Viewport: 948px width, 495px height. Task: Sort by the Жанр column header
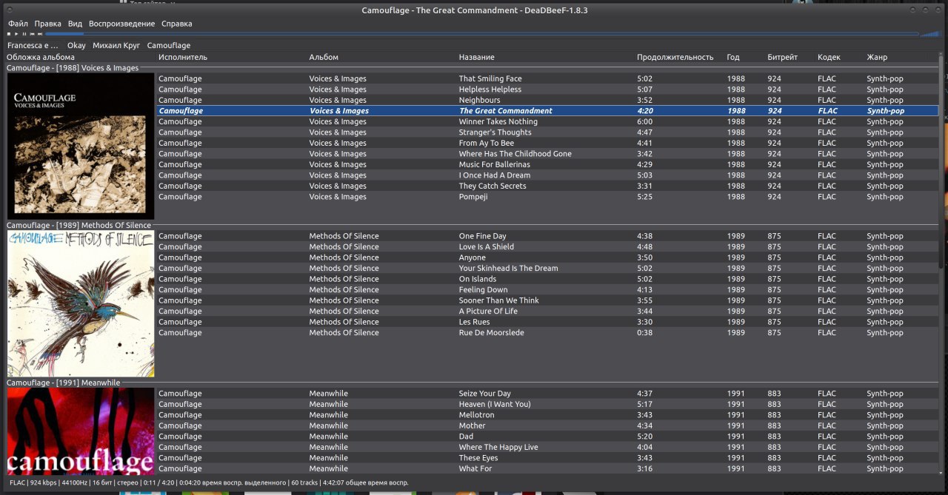pos(901,57)
